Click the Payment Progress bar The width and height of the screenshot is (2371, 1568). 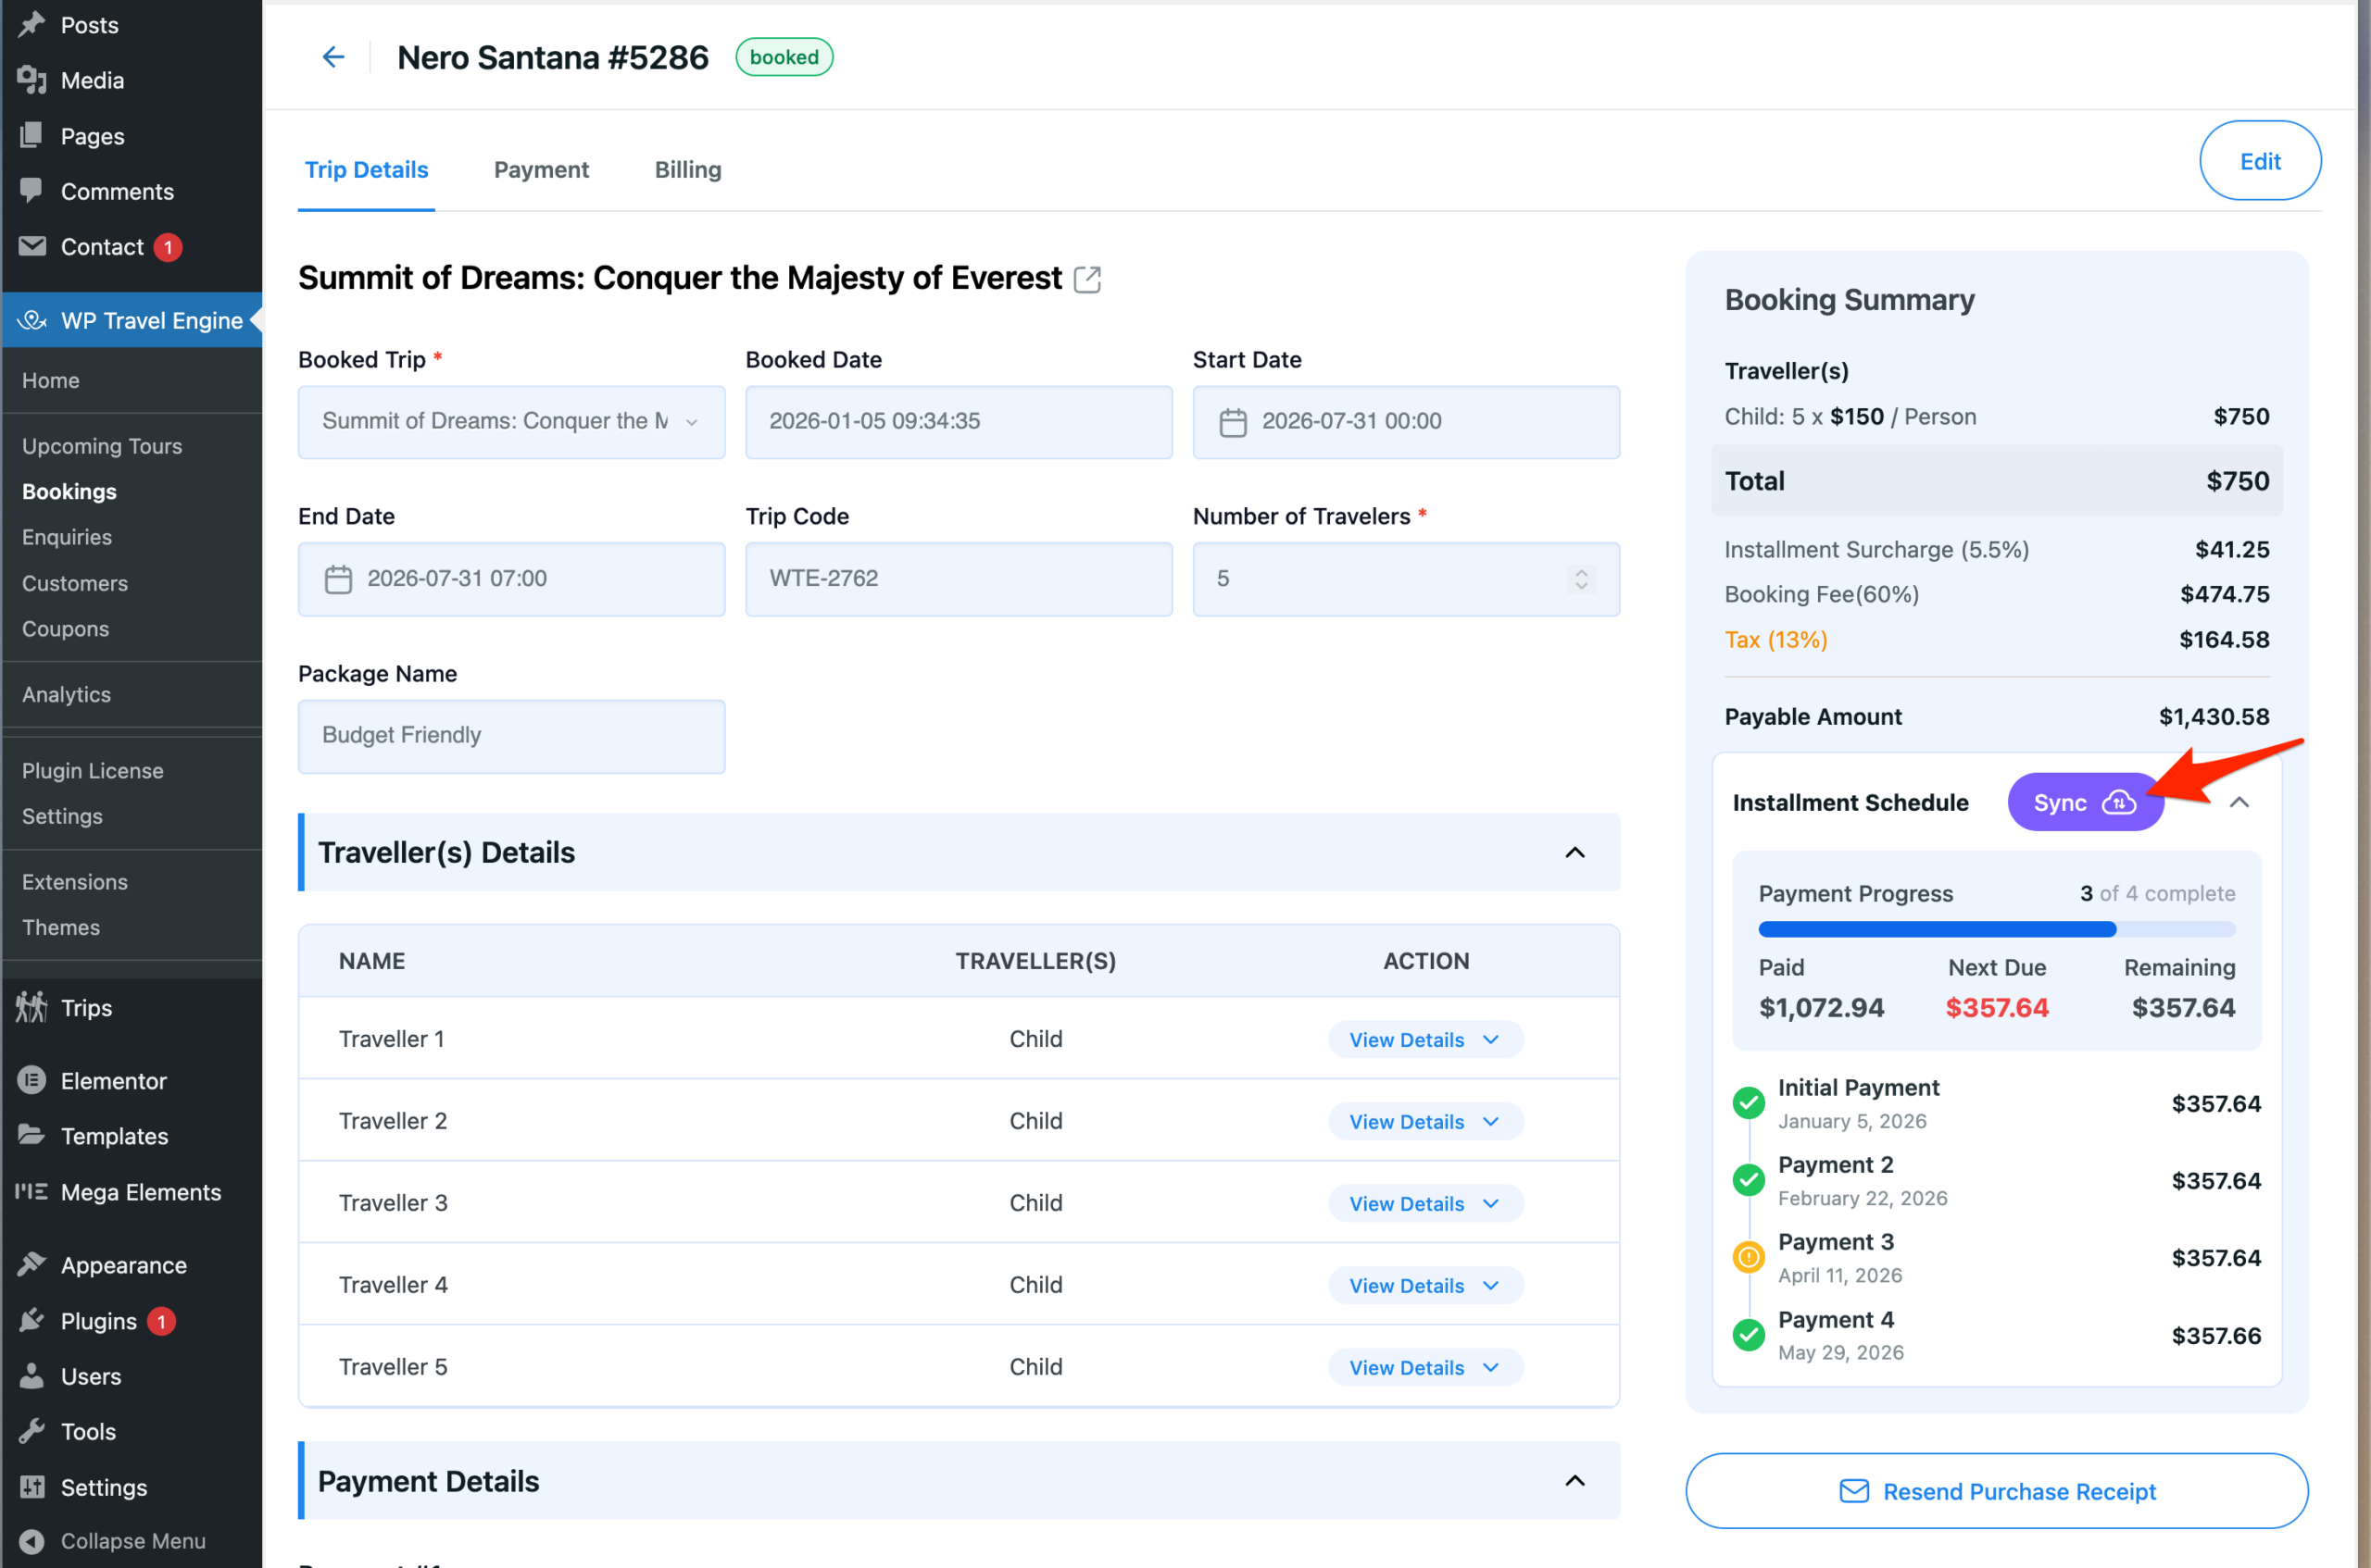click(1996, 929)
